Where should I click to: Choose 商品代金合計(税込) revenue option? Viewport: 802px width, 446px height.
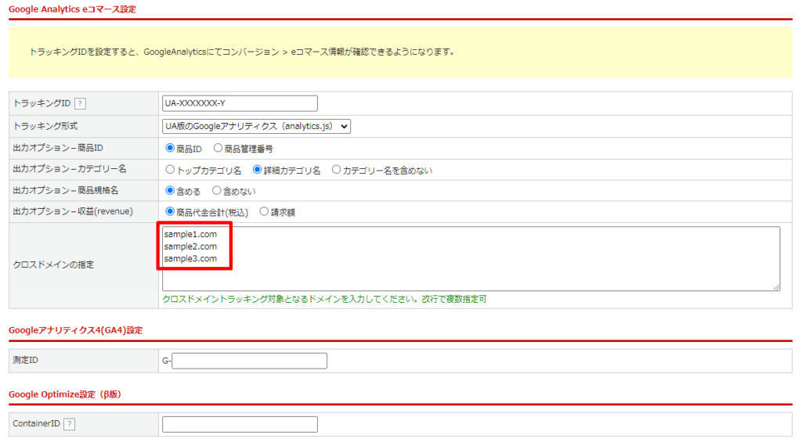(170, 211)
